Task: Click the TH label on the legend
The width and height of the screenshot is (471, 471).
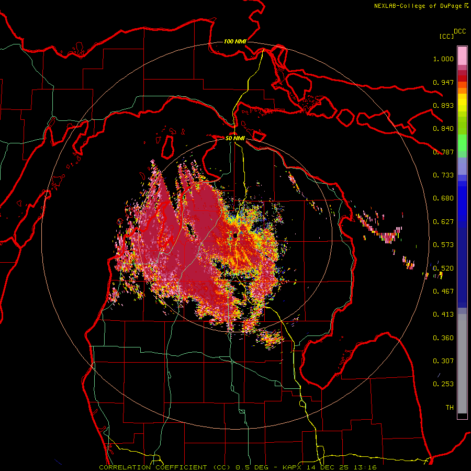Action: 450,408
